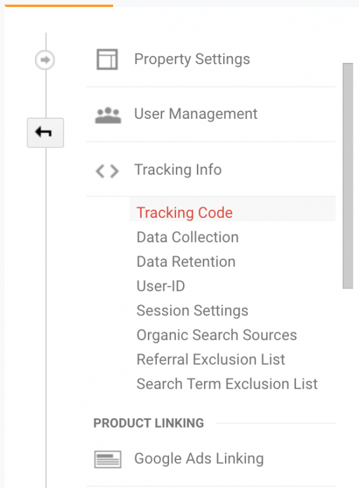Open Session Settings

pos(193,311)
